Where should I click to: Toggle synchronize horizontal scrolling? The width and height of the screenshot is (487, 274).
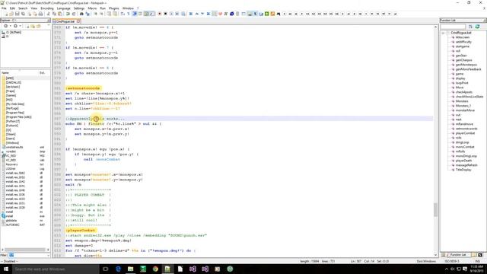(115, 14)
